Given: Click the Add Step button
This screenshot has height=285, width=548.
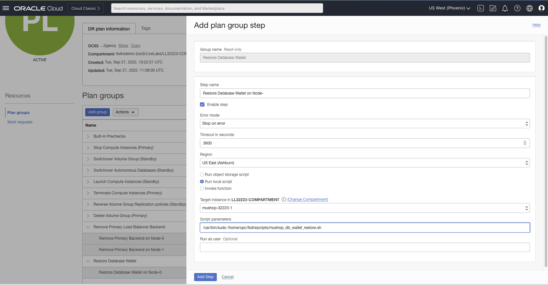Looking at the screenshot, I should pos(205,277).
